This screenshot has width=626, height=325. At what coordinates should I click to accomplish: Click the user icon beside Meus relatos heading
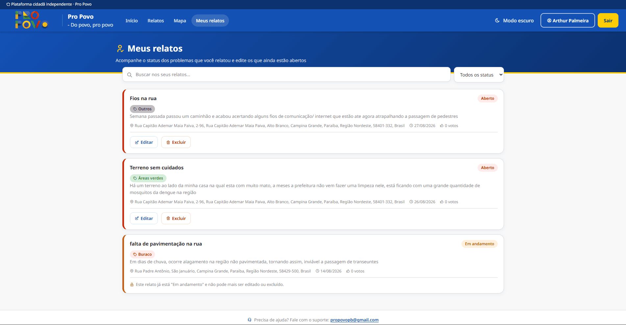120,49
